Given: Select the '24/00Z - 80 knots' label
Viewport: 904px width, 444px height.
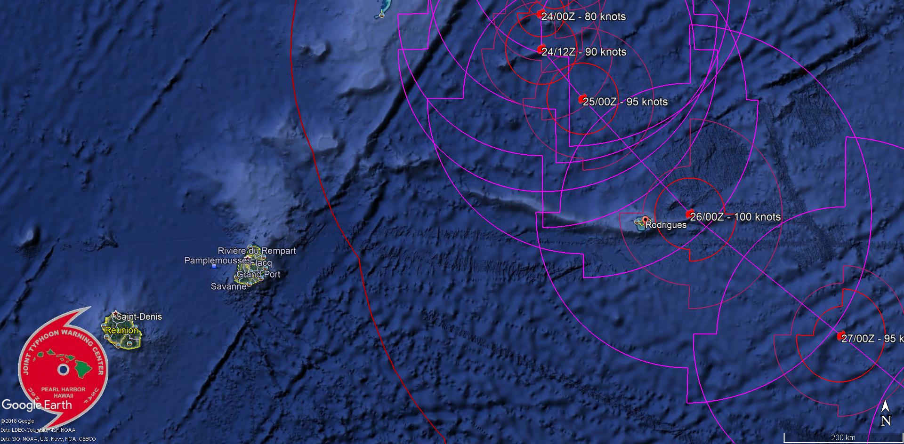Looking at the screenshot, I should [583, 16].
